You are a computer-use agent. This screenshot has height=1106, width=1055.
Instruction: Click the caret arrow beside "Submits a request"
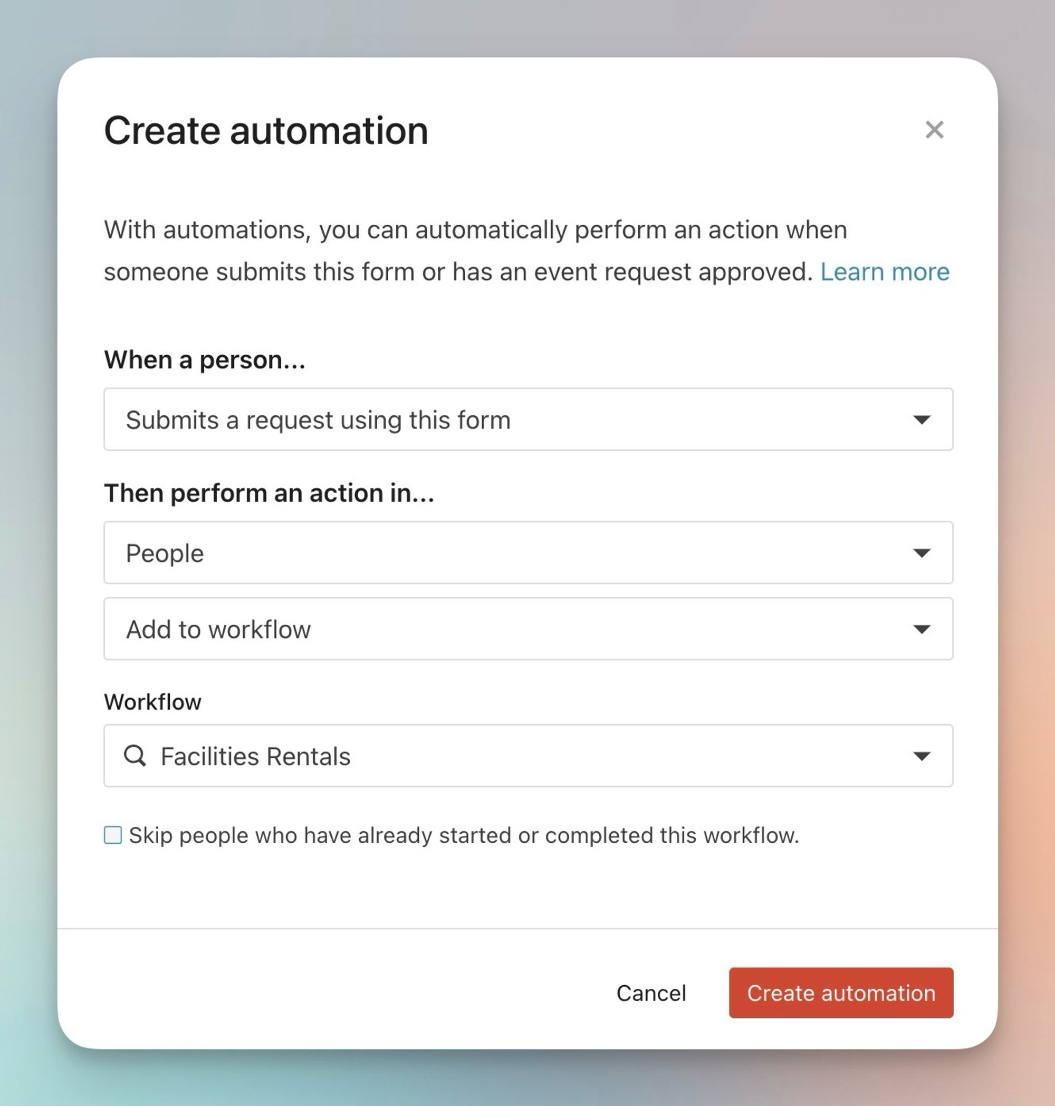click(921, 419)
